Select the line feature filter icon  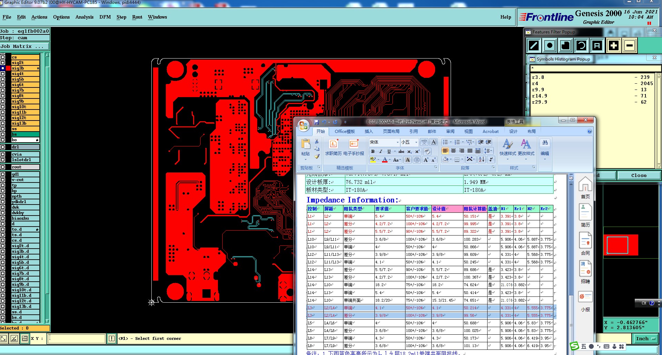tap(534, 45)
